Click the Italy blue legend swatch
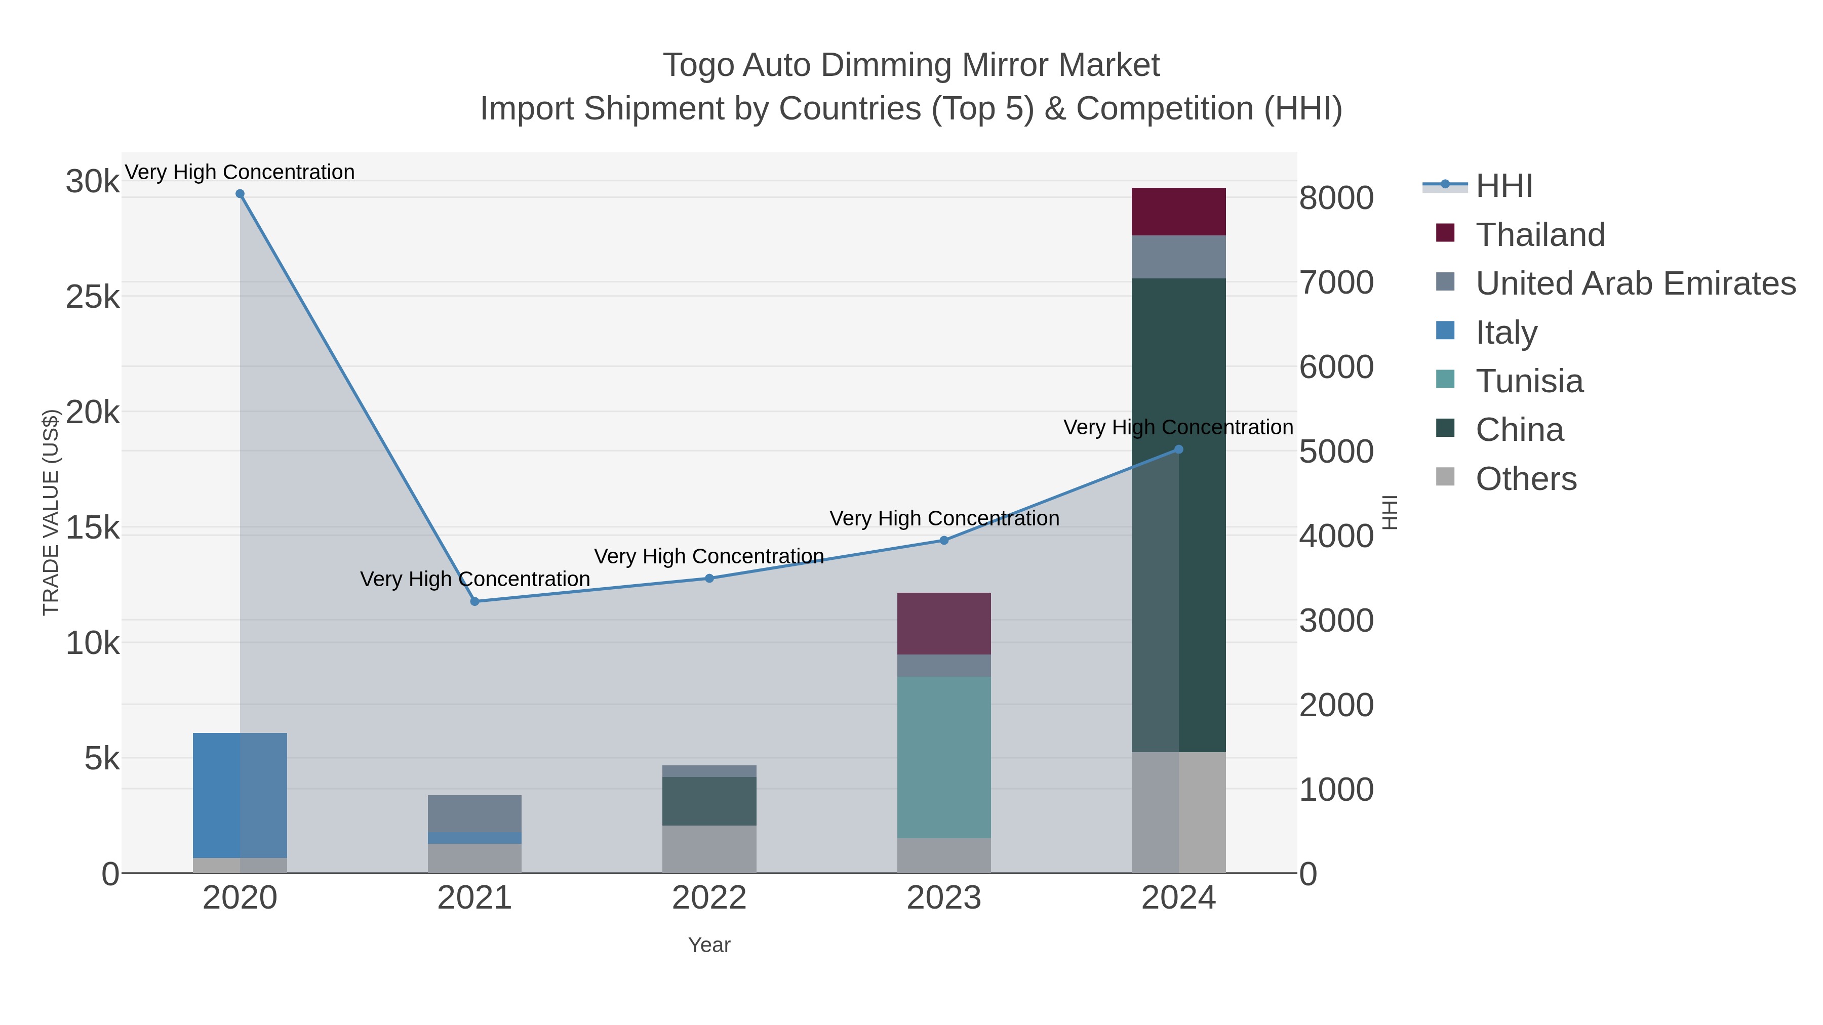The width and height of the screenshot is (1823, 1025). (x=1445, y=331)
